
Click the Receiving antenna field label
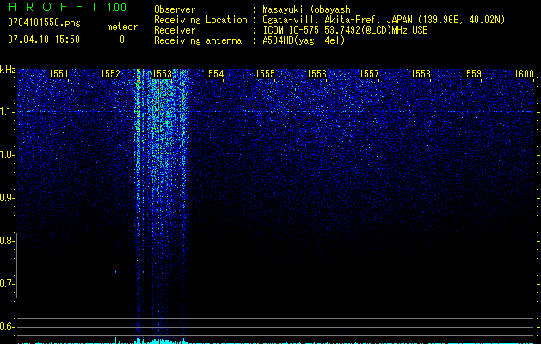click(198, 40)
